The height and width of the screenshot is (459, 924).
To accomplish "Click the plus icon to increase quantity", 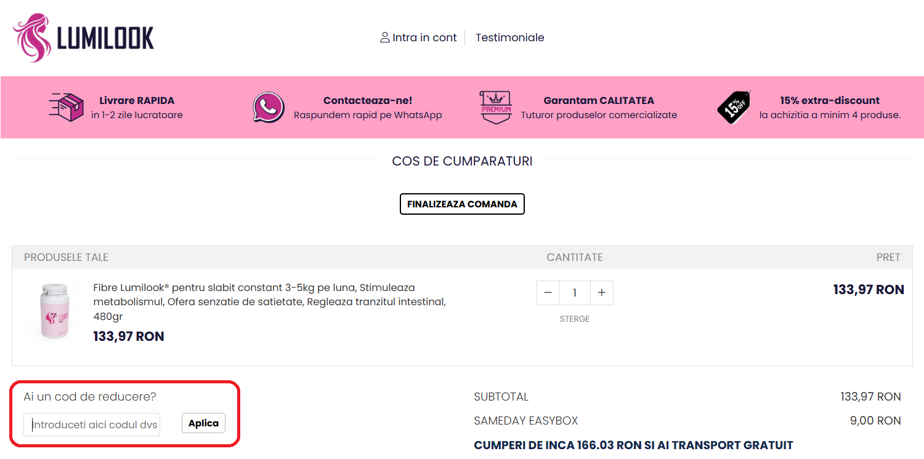I will click(x=602, y=292).
